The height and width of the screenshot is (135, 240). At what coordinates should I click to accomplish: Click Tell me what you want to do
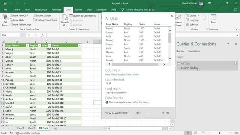click(x=140, y=10)
